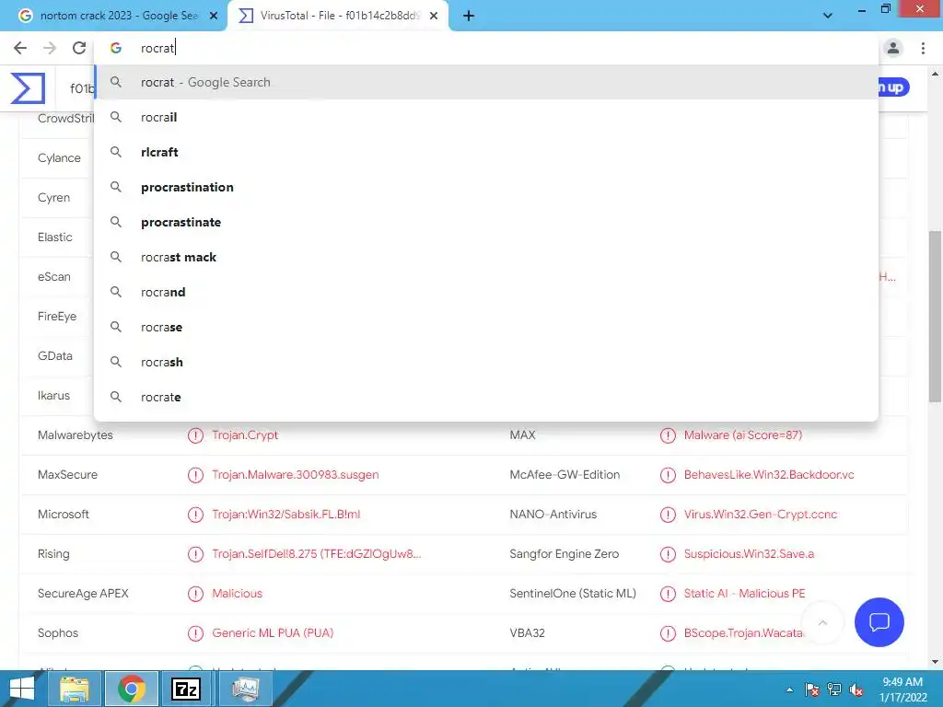Click MAX 'Malware (ai Score=87)' result

pos(743,435)
